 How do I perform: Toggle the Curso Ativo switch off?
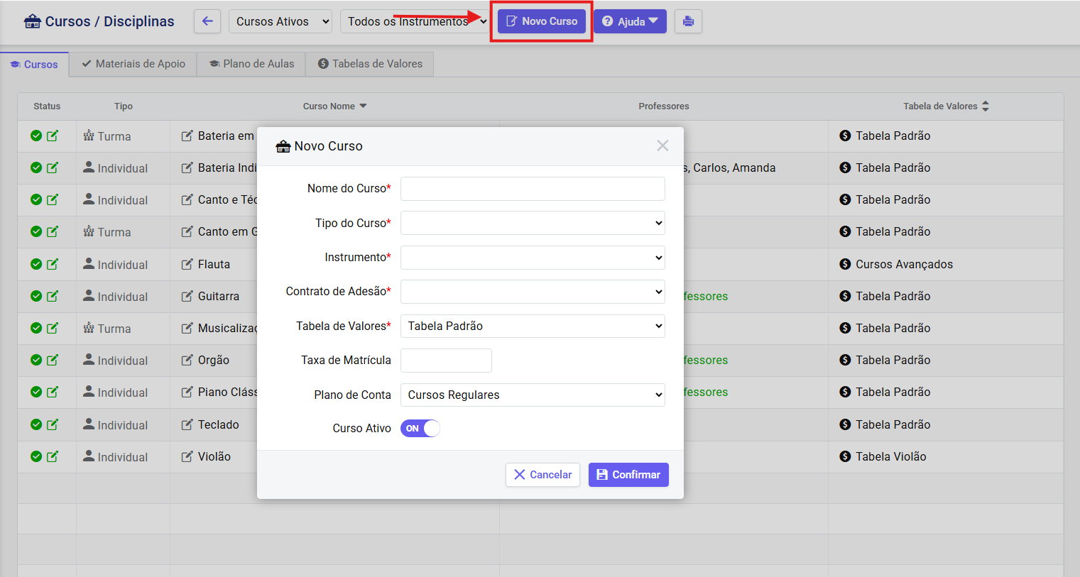click(x=420, y=429)
